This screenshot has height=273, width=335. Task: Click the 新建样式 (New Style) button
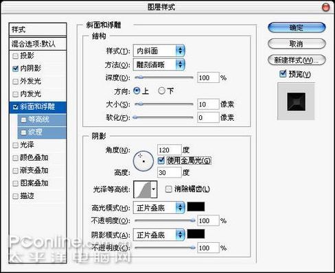click(297, 60)
